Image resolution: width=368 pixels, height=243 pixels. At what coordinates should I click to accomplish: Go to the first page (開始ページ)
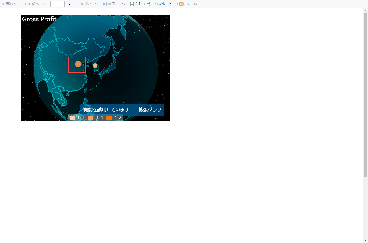tap(12, 4)
